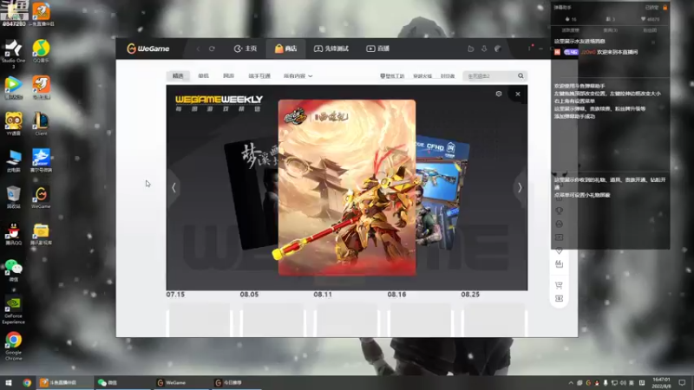Open the Client desktop shortcut
Screen dimensions: 694x390
pyautogui.click(x=41, y=124)
